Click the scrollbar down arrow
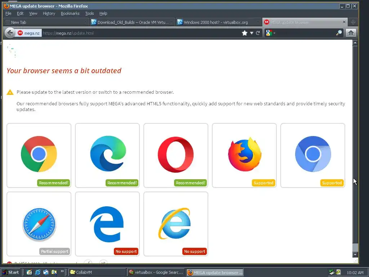This screenshot has width=369, height=277. (x=355, y=254)
